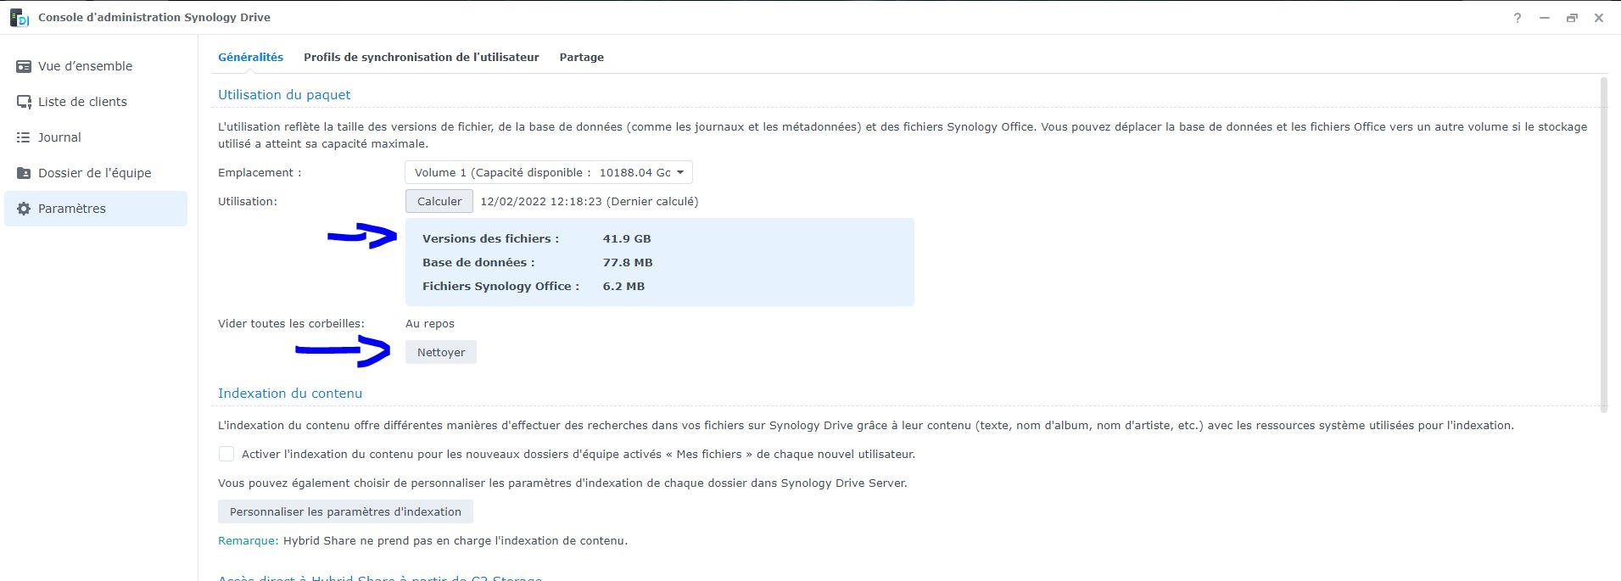Click Nettoyer to empty recycle bins
This screenshot has height=581, width=1621.
click(441, 353)
